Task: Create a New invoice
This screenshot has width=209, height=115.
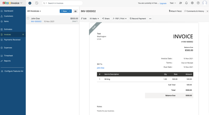Action: coord(64,11)
